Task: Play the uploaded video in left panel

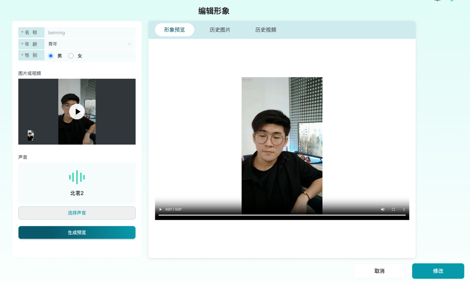Action: tap(77, 111)
